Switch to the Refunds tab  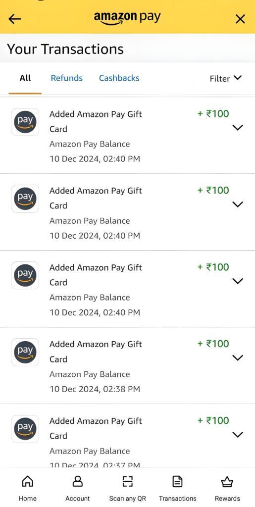(x=66, y=78)
